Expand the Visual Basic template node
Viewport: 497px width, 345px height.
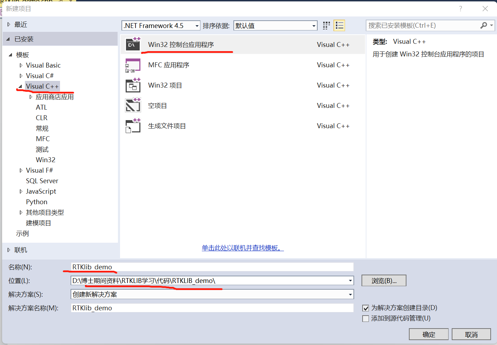pyautogui.click(x=22, y=65)
